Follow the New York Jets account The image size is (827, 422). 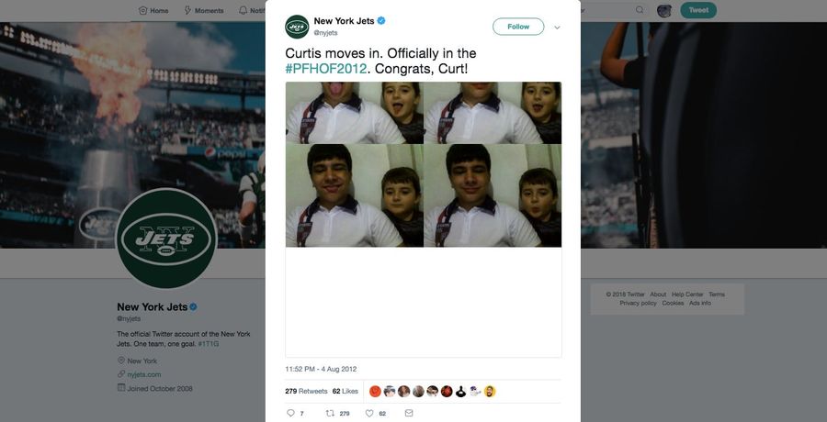518,27
